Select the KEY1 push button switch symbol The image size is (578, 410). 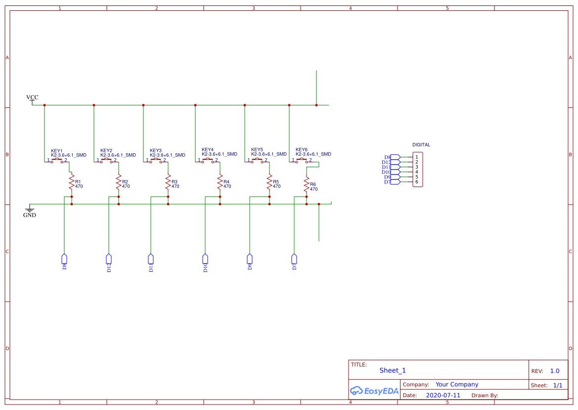(x=57, y=160)
